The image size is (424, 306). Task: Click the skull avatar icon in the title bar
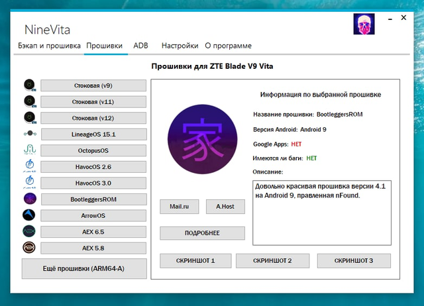click(x=364, y=24)
